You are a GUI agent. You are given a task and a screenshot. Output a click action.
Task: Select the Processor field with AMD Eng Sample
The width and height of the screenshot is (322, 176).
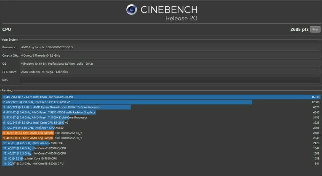click(x=170, y=47)
